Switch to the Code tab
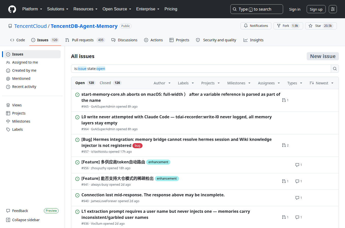This screenshot has width=345, height=228. coord(18,40)
